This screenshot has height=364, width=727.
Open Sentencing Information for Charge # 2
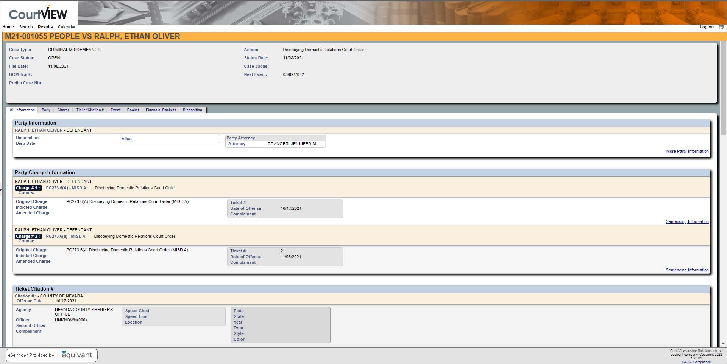pos(687,270)
